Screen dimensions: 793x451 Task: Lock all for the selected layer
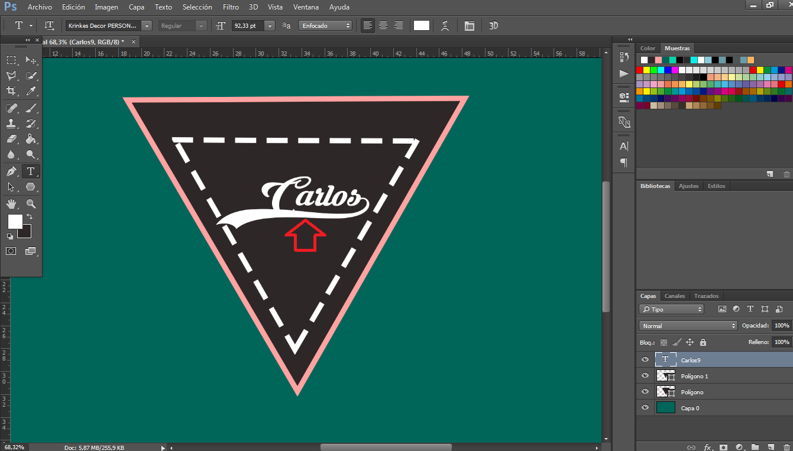coord(703,342)
